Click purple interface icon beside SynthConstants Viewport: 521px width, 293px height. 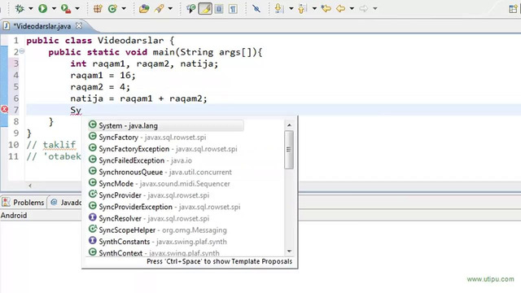(93, 241)
